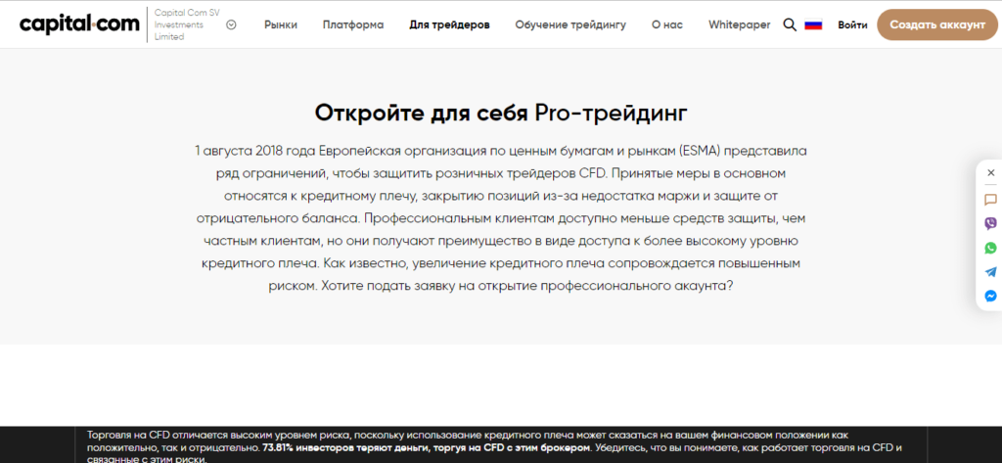Contact via Facebook Messenger icon
This screenshot has height=463, width=1002.
[990, 296]
